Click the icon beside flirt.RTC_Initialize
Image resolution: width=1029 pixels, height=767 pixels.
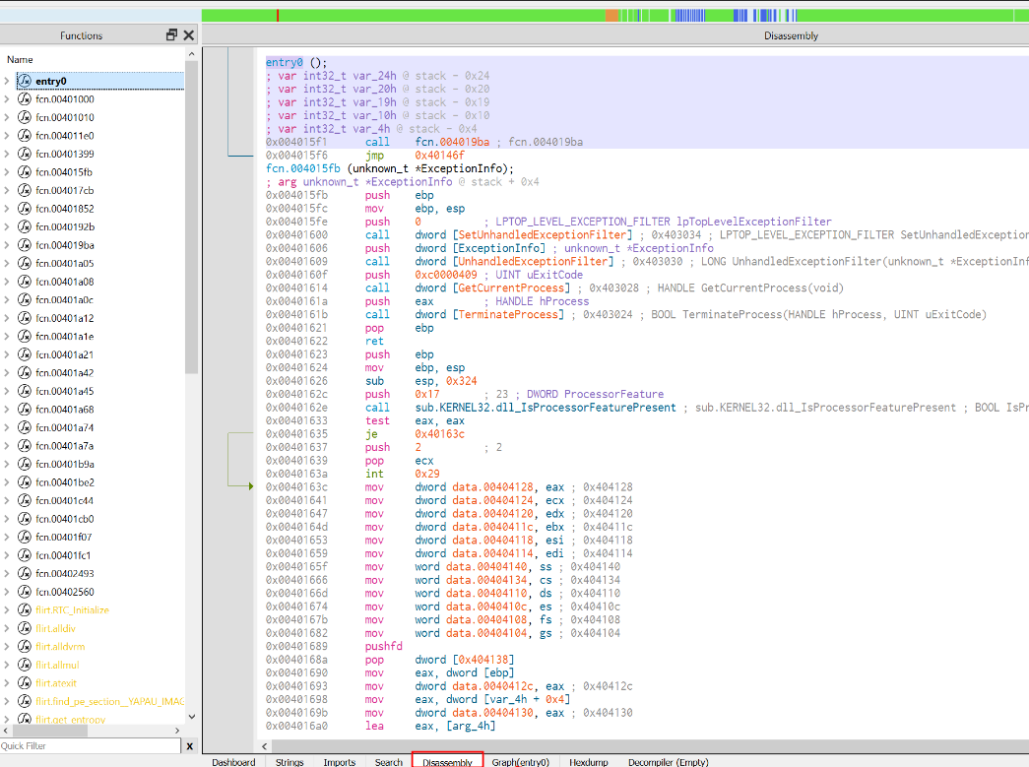25,610
